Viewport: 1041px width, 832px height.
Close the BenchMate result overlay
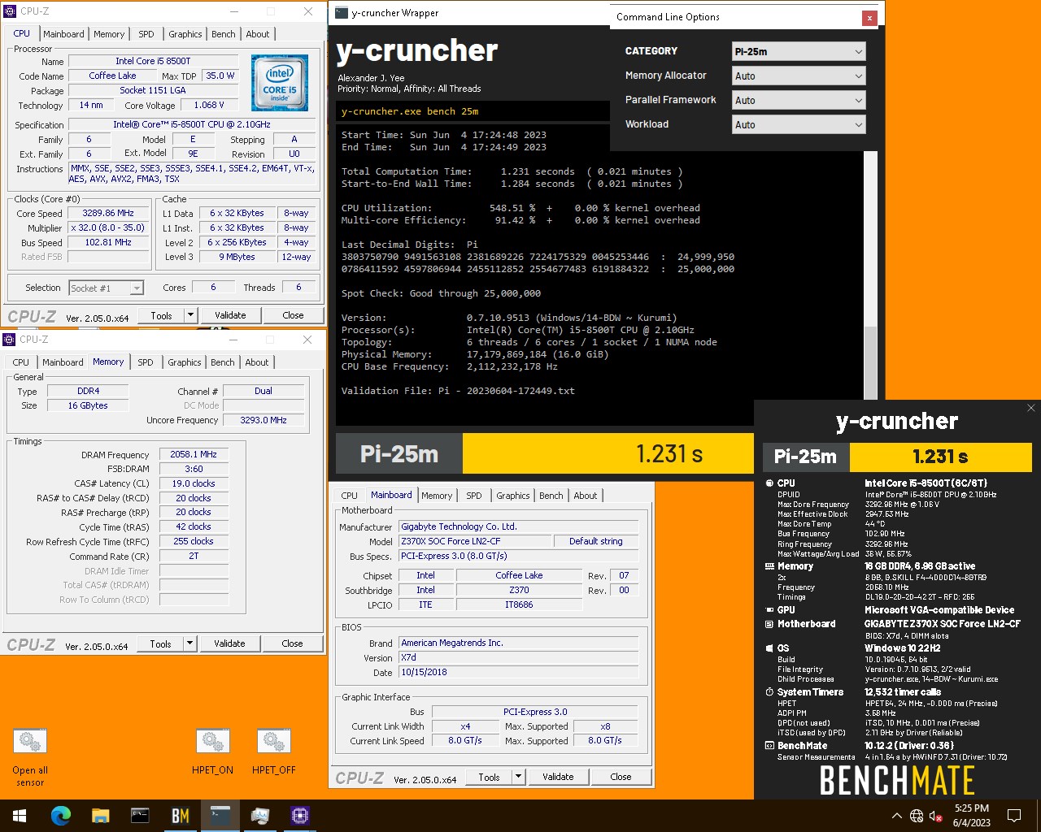point(1030,408)
